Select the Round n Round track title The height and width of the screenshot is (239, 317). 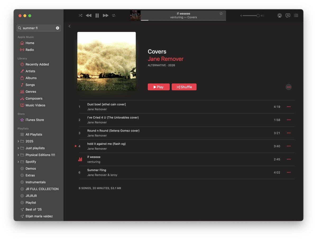(113, 131)
